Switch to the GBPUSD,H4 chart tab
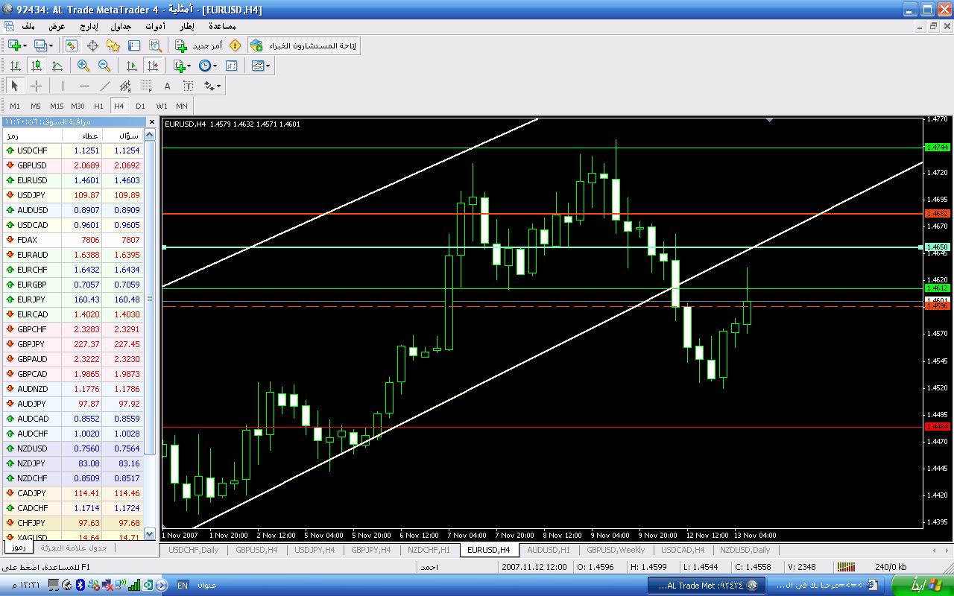Image resolution: width=954 pixels, height=596 pixels. pos(256,550)
